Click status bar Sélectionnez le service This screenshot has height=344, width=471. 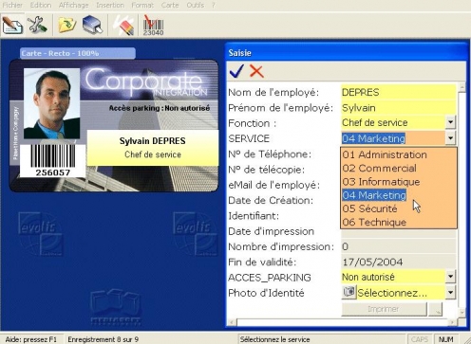pyautogui.click(x=274, y=339)
